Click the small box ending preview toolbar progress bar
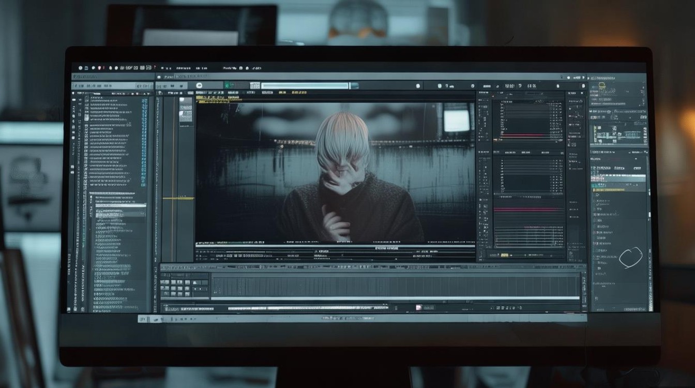This screenshot has height=388, width=695. [355, 85]
